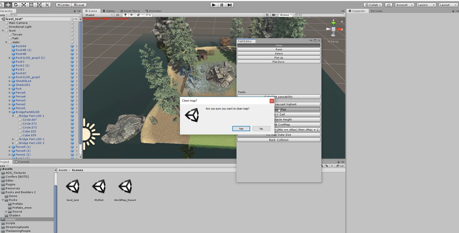Image resolution: width=459 pixels, height=233 pixels.
Task: Lock the Hierarchy panel
Action: tap(75, 11)
